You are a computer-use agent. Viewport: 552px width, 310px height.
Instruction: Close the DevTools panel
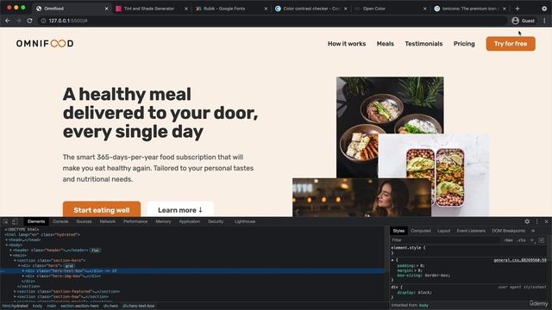(x=546, y=221)
